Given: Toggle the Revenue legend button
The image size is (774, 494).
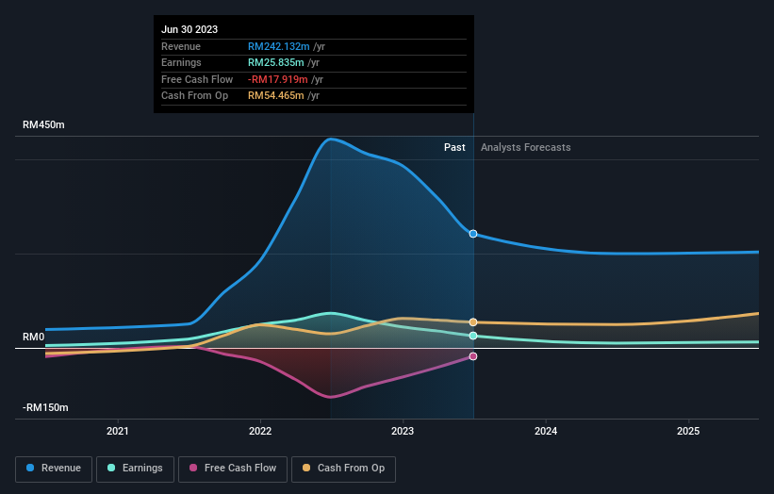Looking at the screenshot, I should tap(54, 469).
